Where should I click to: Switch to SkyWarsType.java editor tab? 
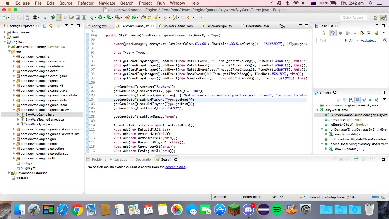point(219,26)
